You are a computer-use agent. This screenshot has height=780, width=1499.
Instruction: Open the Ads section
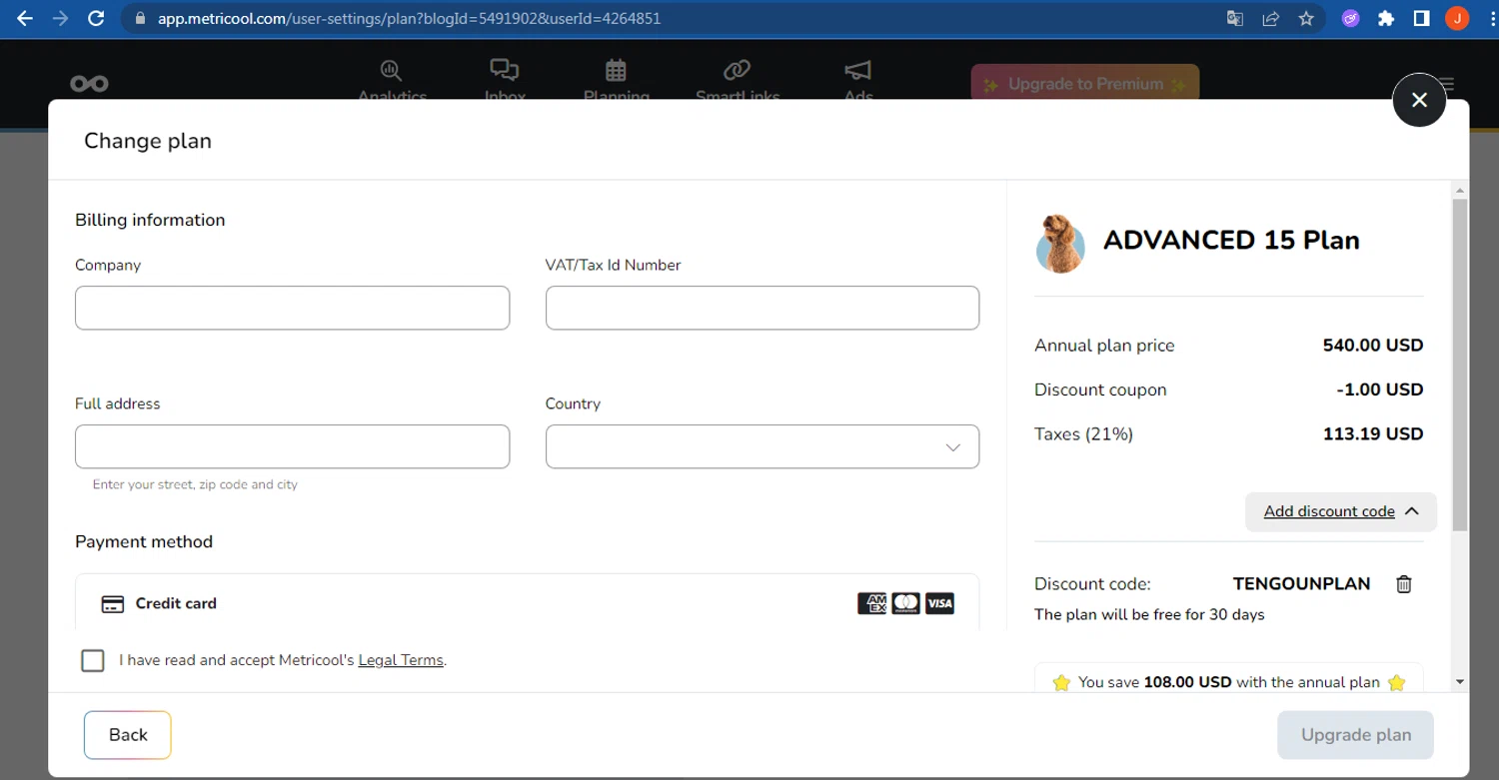(x=858, y=80)
